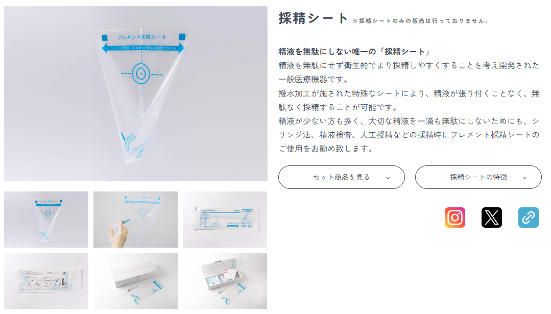Select thumbnail of closed white box

[136, 281]
